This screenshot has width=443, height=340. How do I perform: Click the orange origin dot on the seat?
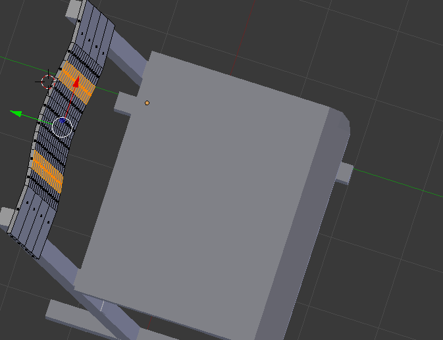(147, 103)
